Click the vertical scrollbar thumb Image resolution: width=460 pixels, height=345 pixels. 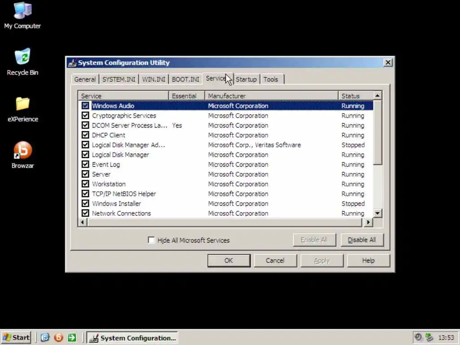[377, 133]
